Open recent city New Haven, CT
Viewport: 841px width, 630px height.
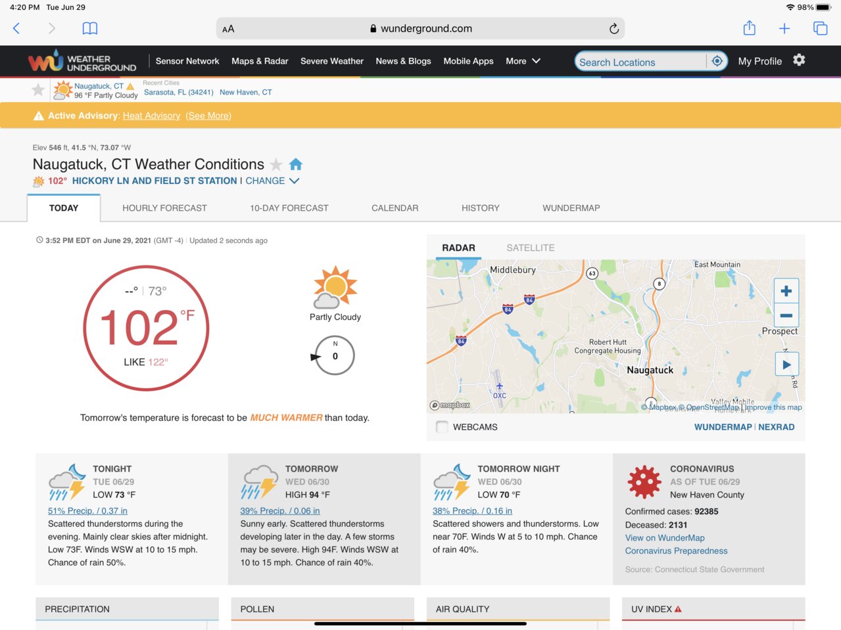[x=246, y=93]
